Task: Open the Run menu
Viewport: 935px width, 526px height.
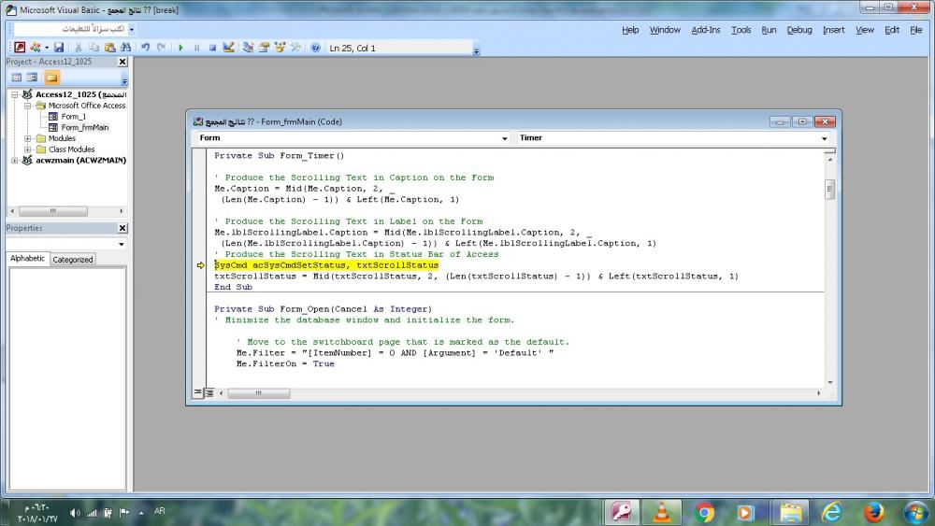Action: (x=769, y=30)
